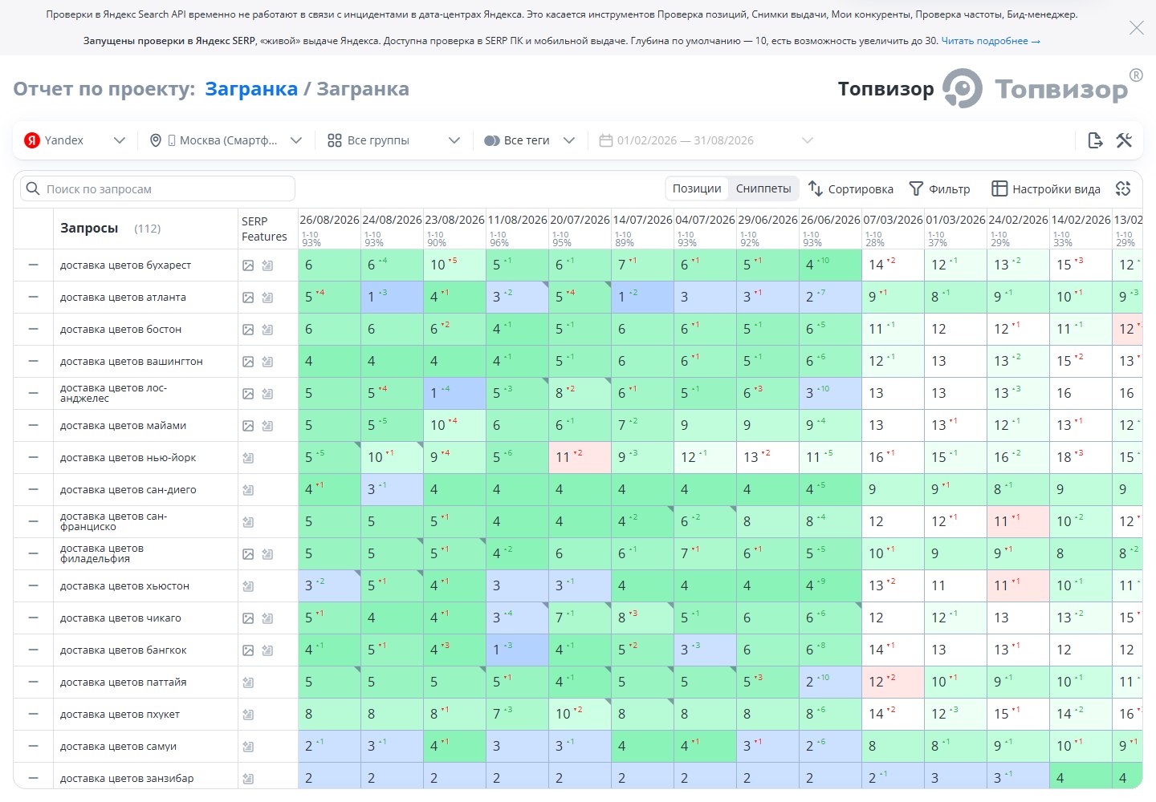The width and height of the screenshot is (1156, 802).
Task: Click the dash marker for доставка цветов майами
Action: 33,425
